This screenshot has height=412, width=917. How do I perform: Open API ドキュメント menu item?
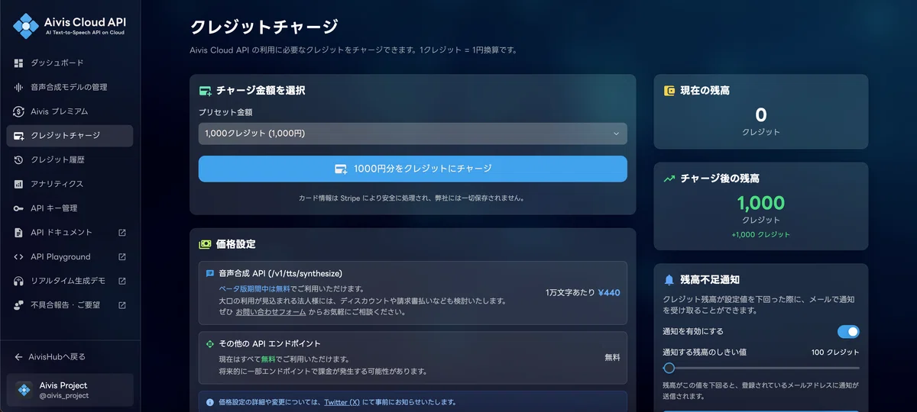click(x=70, y=233)
